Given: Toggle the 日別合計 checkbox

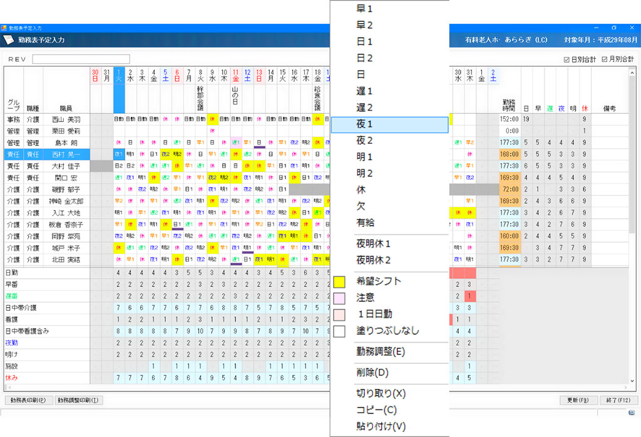Looking at the screenshot, I should pyautogui.click(x=567, y=59).
